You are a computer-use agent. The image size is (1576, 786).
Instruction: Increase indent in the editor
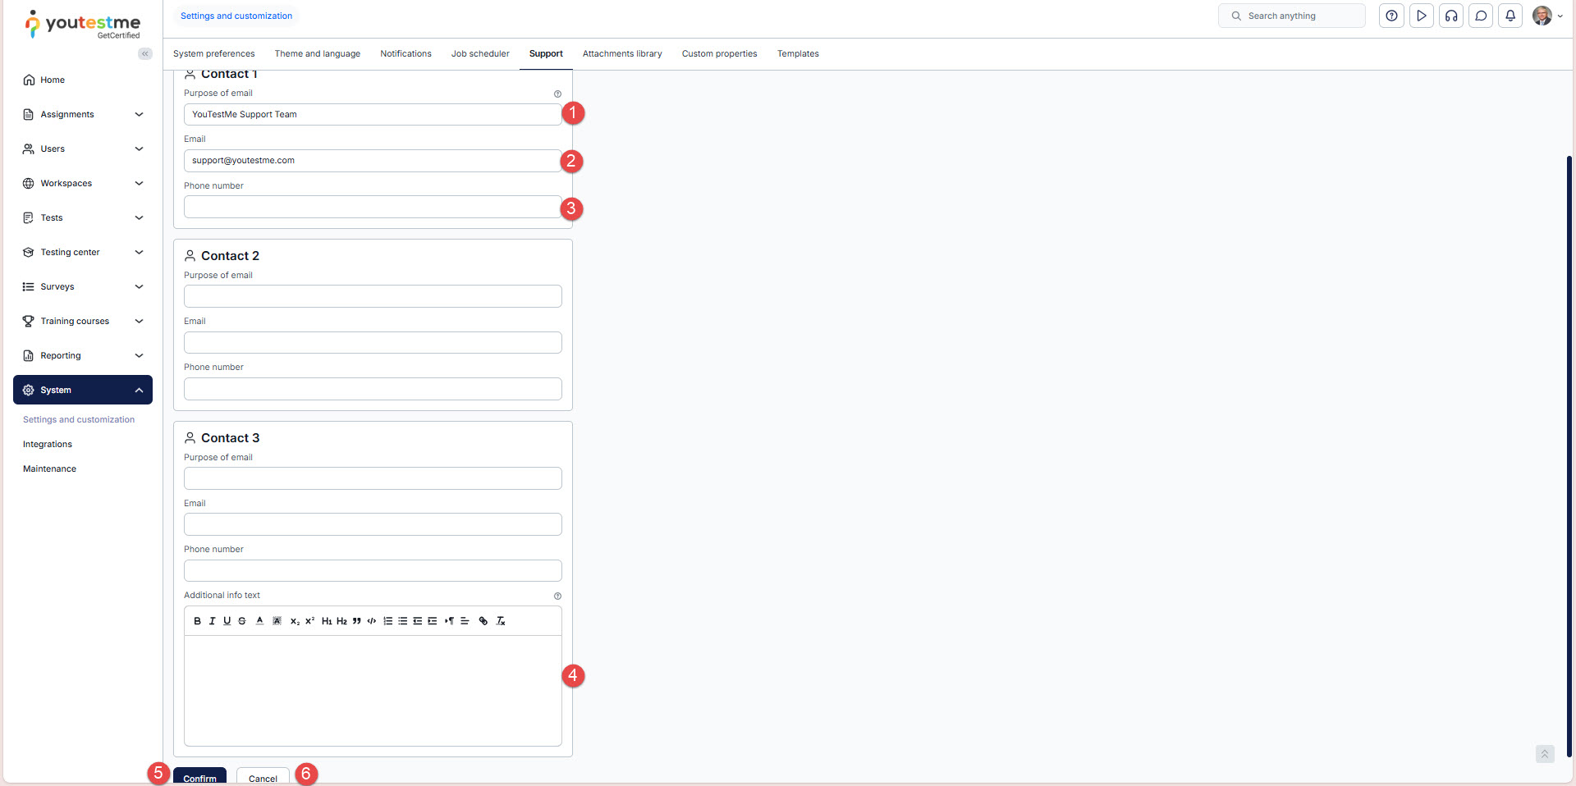click(433, 621)
